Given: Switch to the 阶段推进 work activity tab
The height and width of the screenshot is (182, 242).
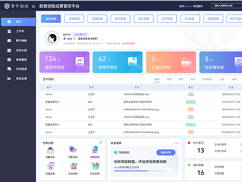Looking at the screenshot, I should click(x=207, y=79).
